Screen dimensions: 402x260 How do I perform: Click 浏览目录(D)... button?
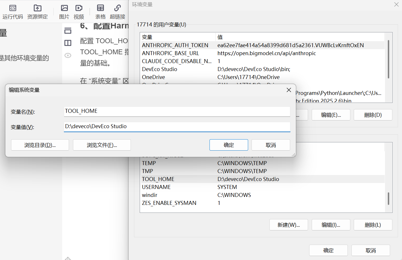[40, 145]
